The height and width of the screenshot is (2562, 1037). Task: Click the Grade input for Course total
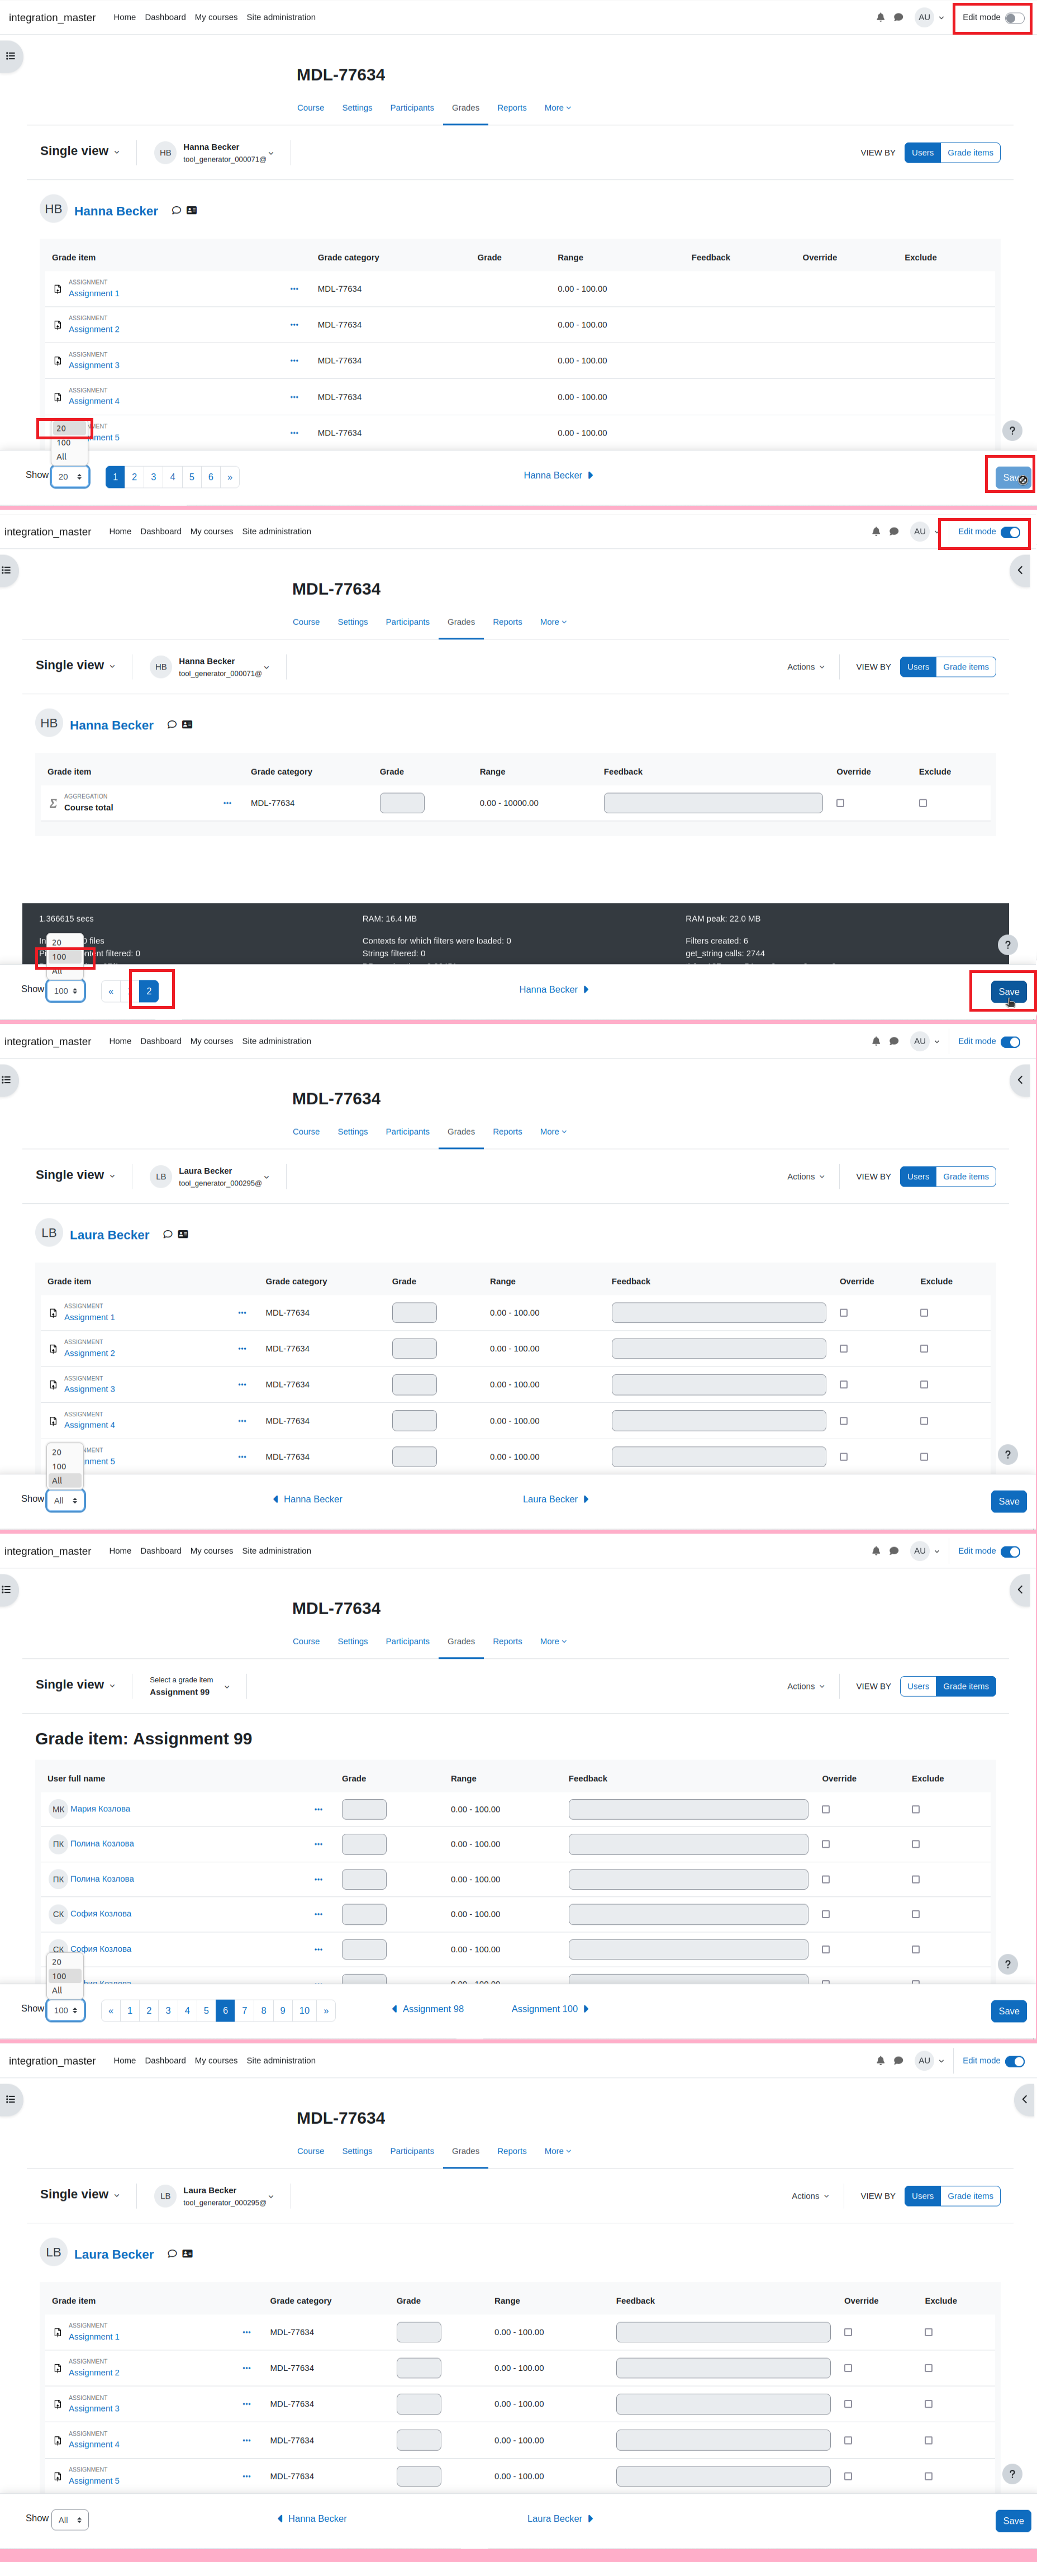point(402,803)
